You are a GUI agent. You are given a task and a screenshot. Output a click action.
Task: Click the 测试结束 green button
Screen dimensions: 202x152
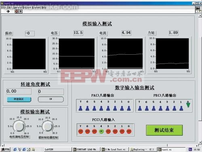pos(164,130)
